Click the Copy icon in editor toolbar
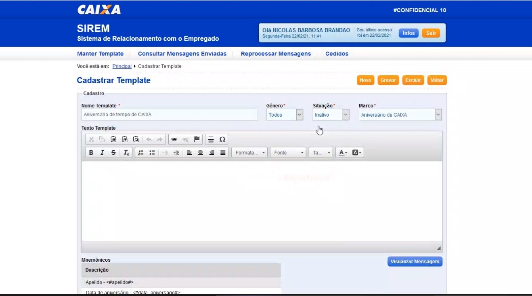This screenshot has height=296, width=532. pos(102,139)
